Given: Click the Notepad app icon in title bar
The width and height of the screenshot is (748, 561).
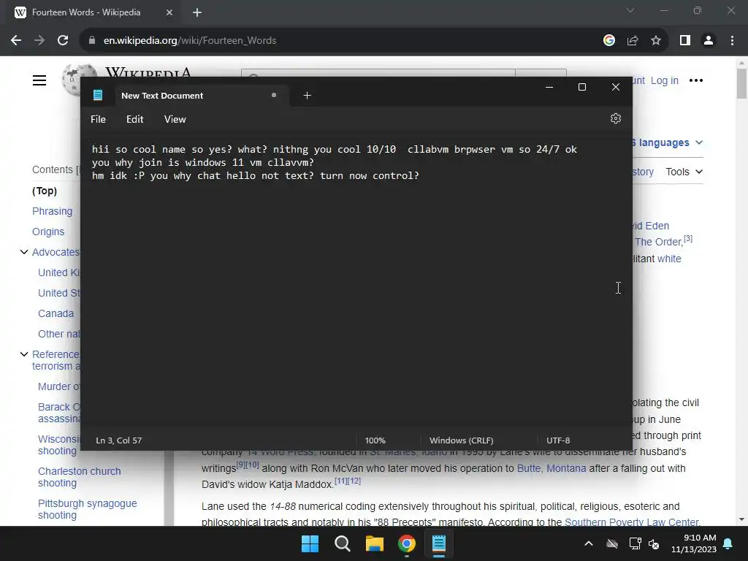Looking at the screenshot, I should tap(98, 96).
